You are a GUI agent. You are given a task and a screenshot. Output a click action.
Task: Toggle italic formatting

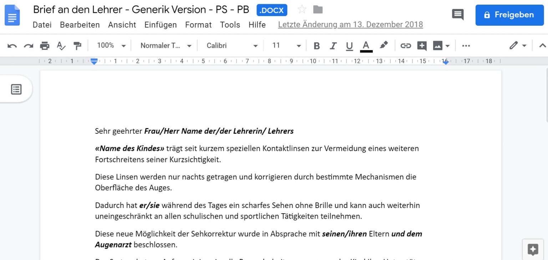pos(333,46)
